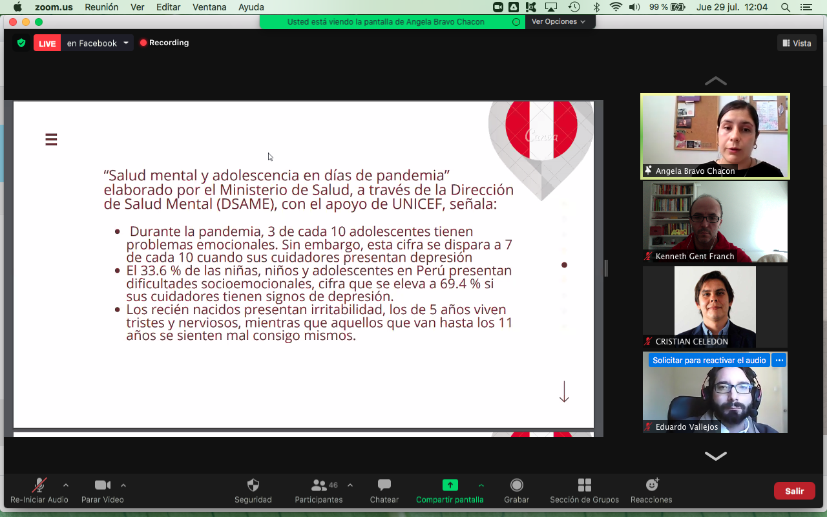827x517 pixels.
Task: Open the Reunión menu in menu bar
Action: 101,7
